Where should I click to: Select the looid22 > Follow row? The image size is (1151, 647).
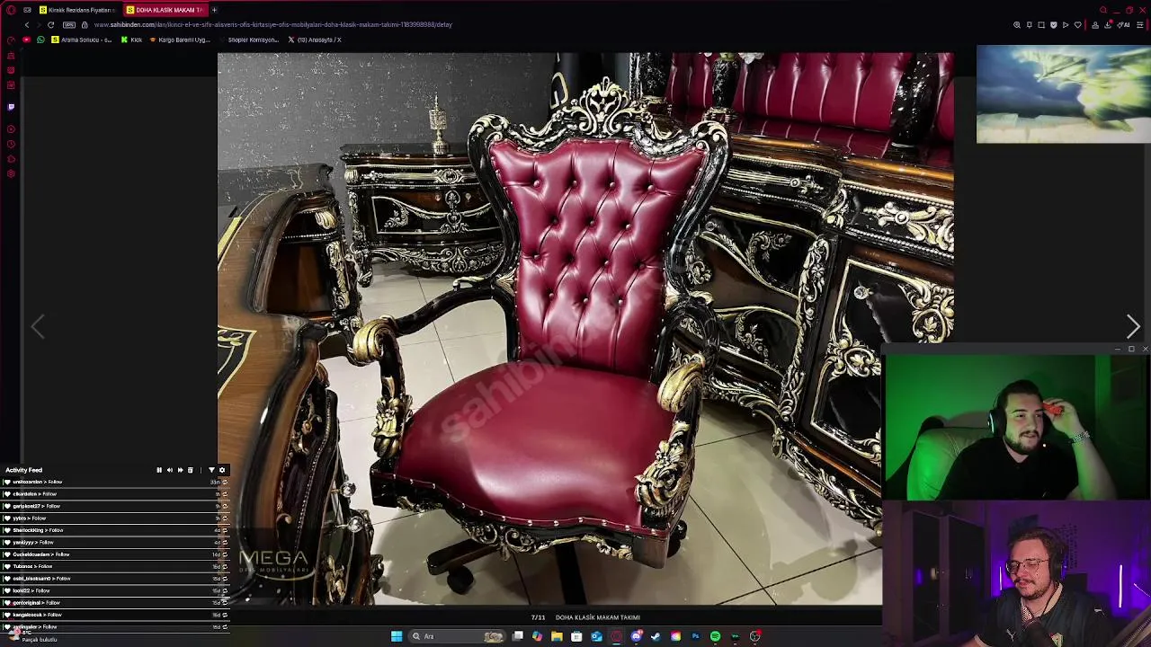pyautogui.click(x=115, y=590)
